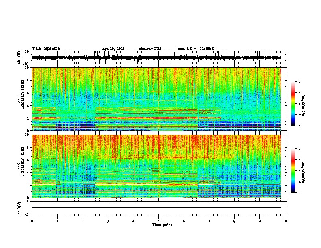
Task: Click the "station=OUI" header label
Action: click(150, 49)
